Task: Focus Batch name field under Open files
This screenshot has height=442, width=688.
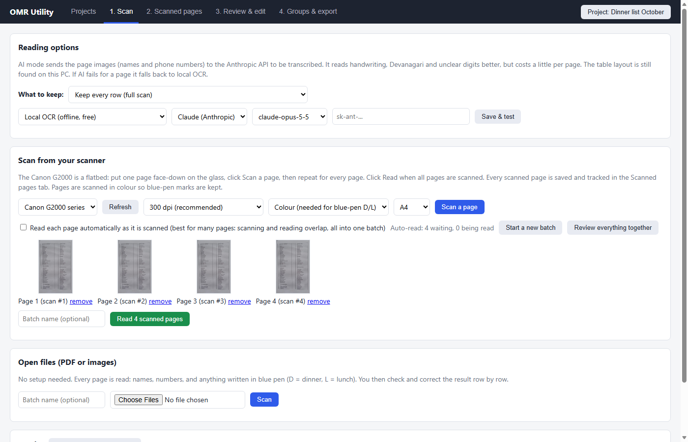Action: tap(61, 400)
